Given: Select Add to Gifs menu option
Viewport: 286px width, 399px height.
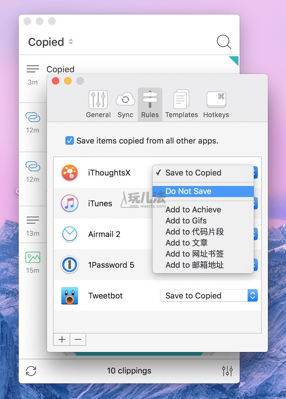Looking at the screenshot, I should pyautogui.click(x=186, y=221).
